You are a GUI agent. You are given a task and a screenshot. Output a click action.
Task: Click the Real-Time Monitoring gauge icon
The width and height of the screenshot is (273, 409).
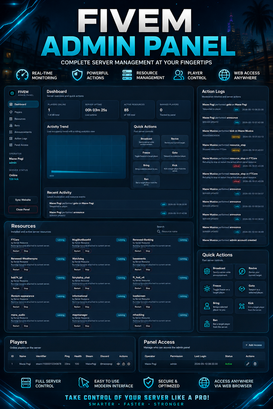pos(22,75)
